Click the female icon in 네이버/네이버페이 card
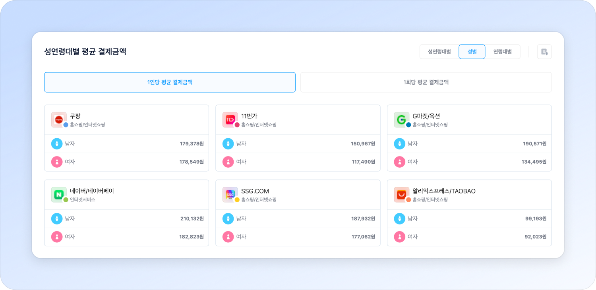The width and height of the screenshot is (596, 290). click(x=57, y=237)
